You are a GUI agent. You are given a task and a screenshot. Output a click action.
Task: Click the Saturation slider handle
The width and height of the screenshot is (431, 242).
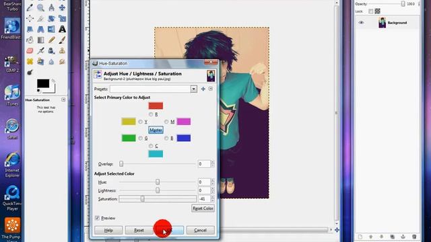tap(142, 199)
